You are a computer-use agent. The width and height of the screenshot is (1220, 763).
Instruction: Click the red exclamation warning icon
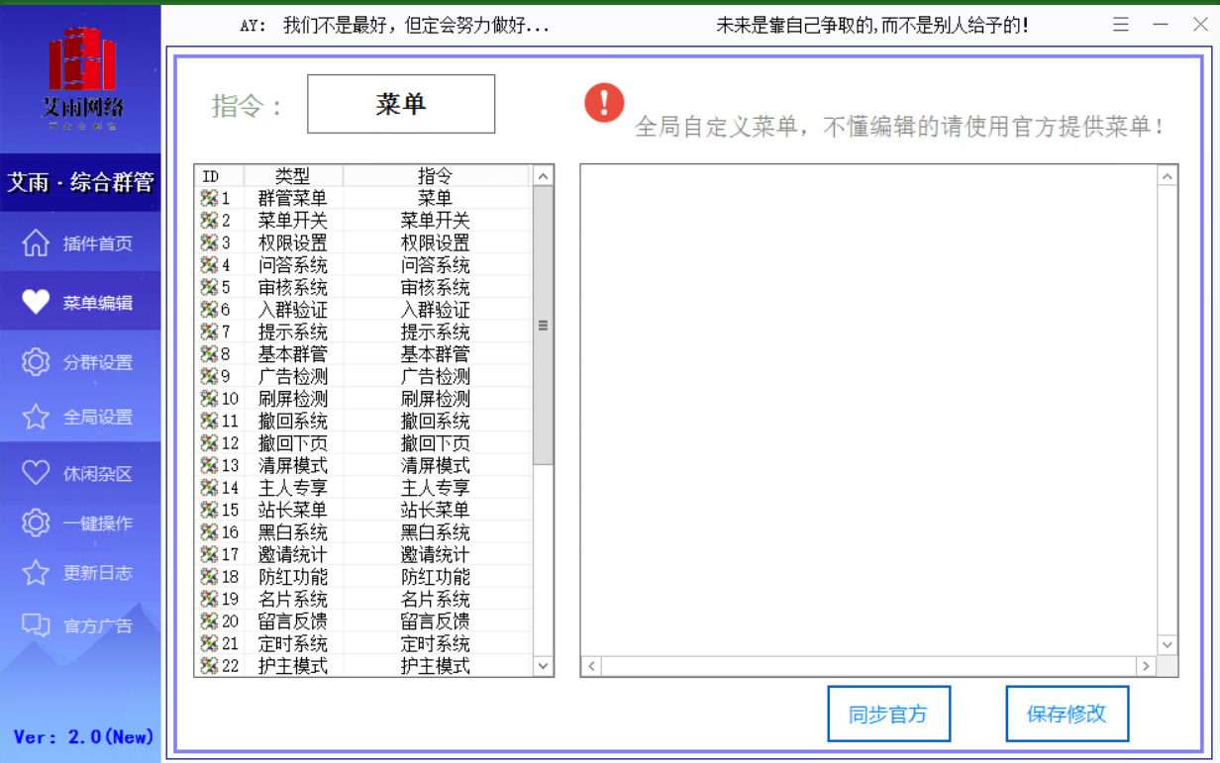point(604,103)
